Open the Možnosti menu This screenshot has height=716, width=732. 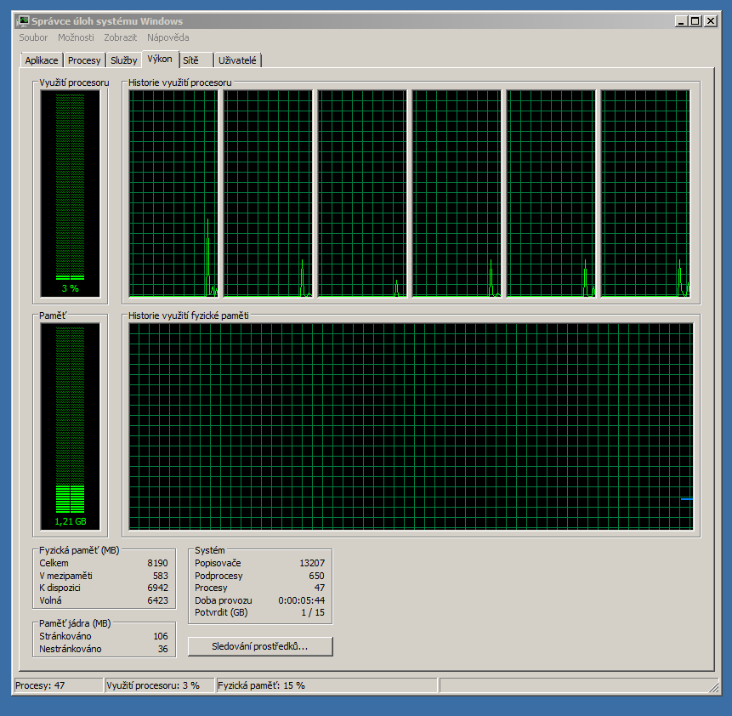pyautogui.click(x=76, y=37)
